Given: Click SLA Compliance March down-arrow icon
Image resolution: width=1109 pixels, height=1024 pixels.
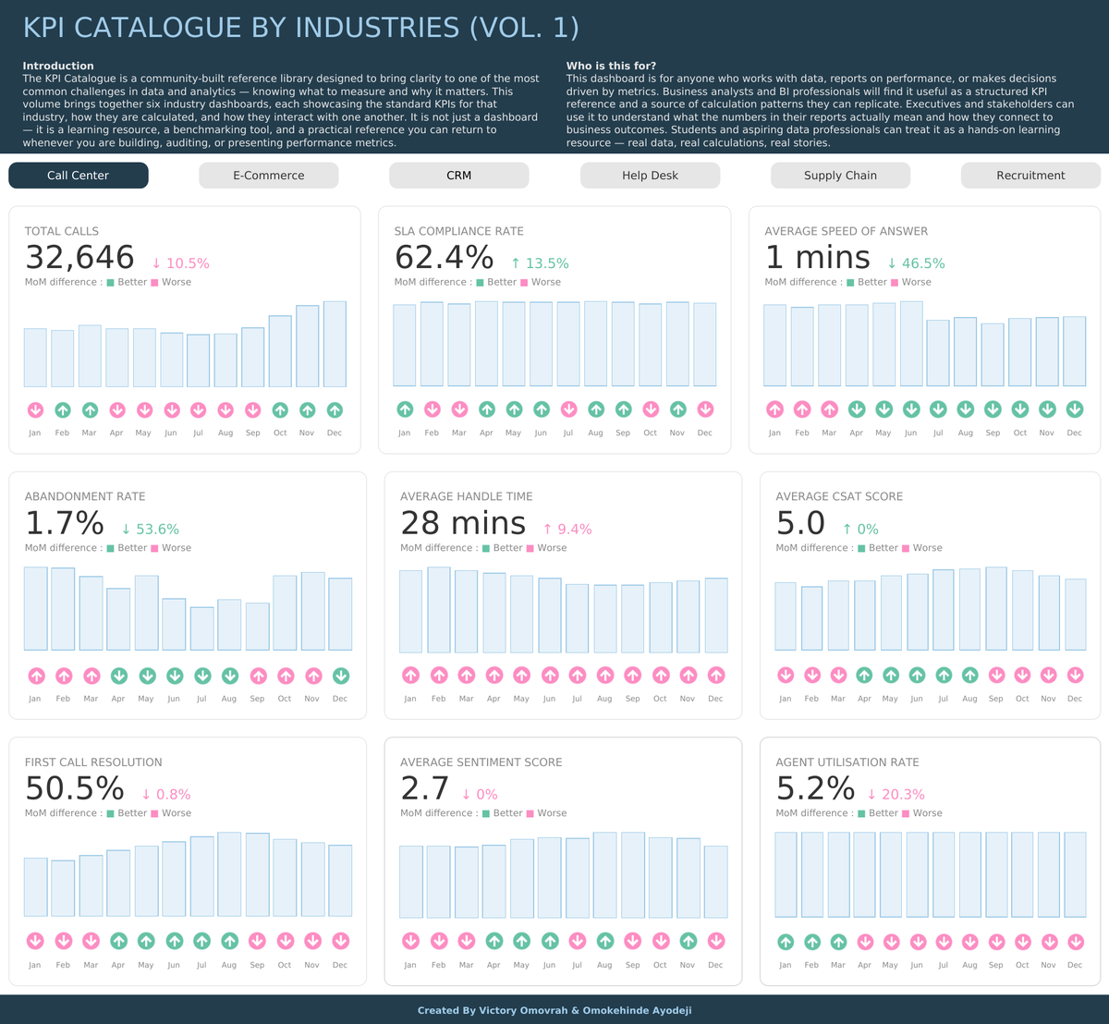Looking at the screenshot, I should (459, 409).
